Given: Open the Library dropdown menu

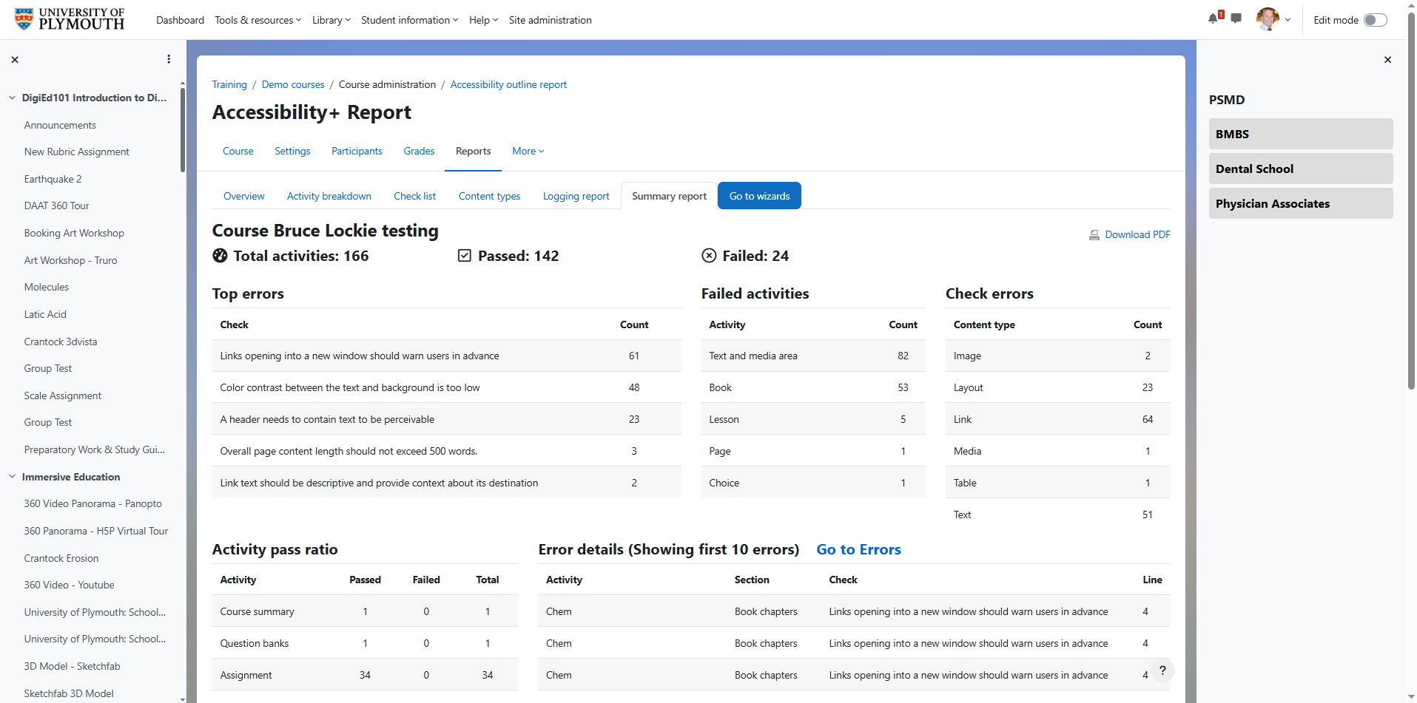Looking at the screenshot, I should (331, 20).
